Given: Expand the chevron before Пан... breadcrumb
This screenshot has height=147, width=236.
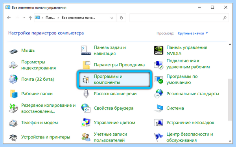Looking at the screenshot, I should [42, 18].
